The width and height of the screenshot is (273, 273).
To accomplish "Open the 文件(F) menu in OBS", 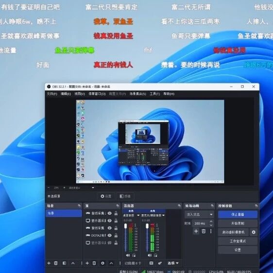I will [x=52, y=94].
